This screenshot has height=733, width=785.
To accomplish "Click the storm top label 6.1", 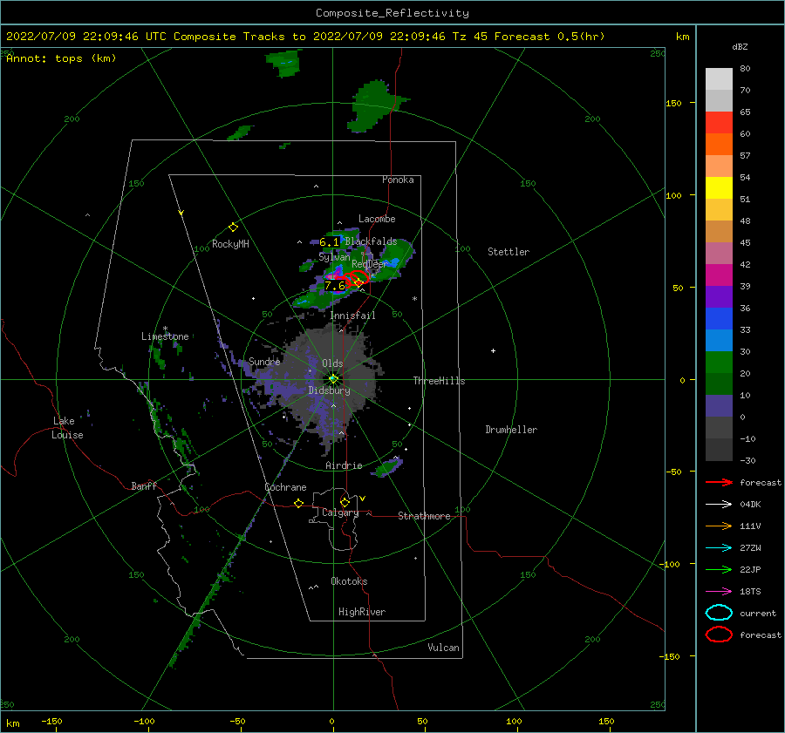I will (x=329, y=242).
